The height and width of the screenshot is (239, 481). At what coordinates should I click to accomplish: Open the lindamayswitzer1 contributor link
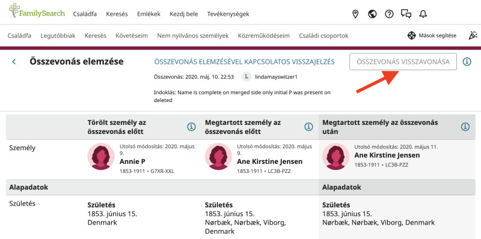(276, 77)
